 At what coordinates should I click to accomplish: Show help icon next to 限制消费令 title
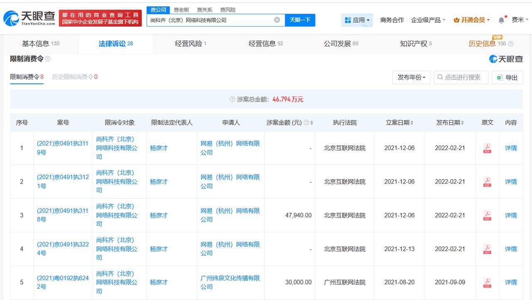pos(47,59)
